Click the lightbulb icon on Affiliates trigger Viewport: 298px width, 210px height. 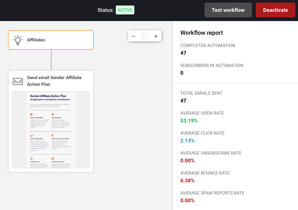coord(18,40)
